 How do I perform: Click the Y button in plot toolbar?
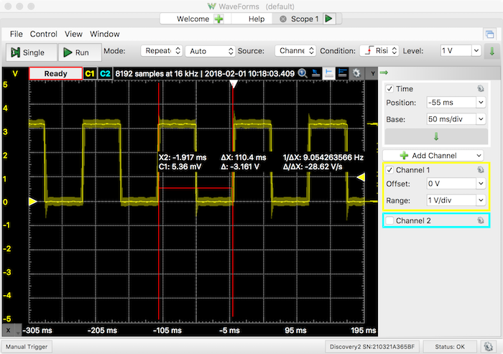(372, 73)
